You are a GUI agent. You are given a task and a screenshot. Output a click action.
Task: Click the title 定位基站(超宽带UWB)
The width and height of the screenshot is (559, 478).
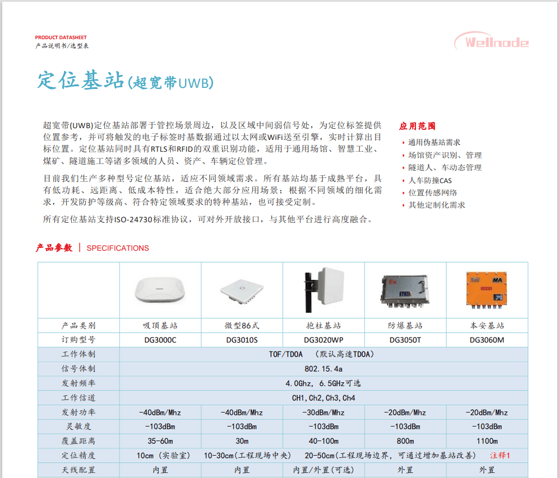[x=125, y=81]
